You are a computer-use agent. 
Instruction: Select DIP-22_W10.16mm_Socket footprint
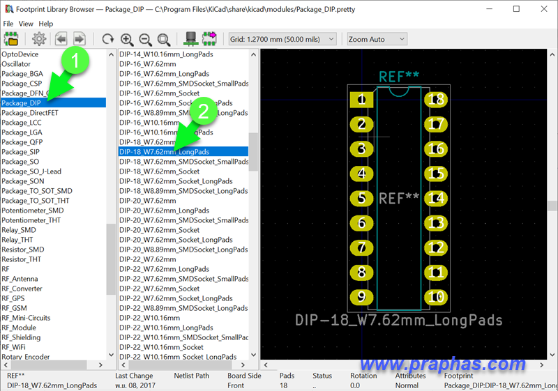tap(162, 347)
